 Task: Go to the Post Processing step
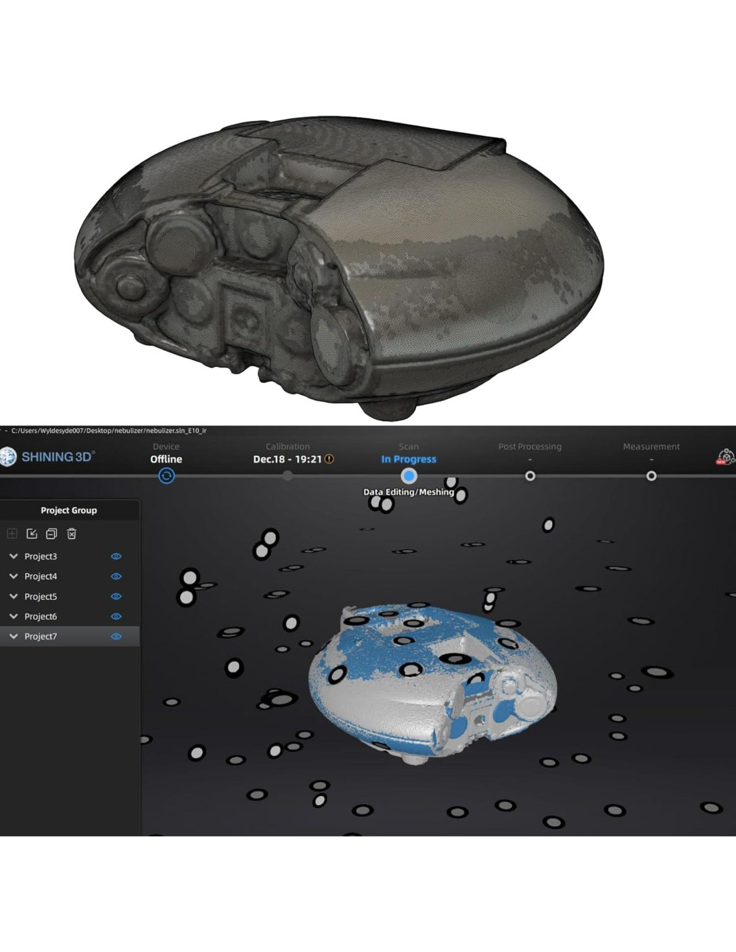(x=530, y=476)
